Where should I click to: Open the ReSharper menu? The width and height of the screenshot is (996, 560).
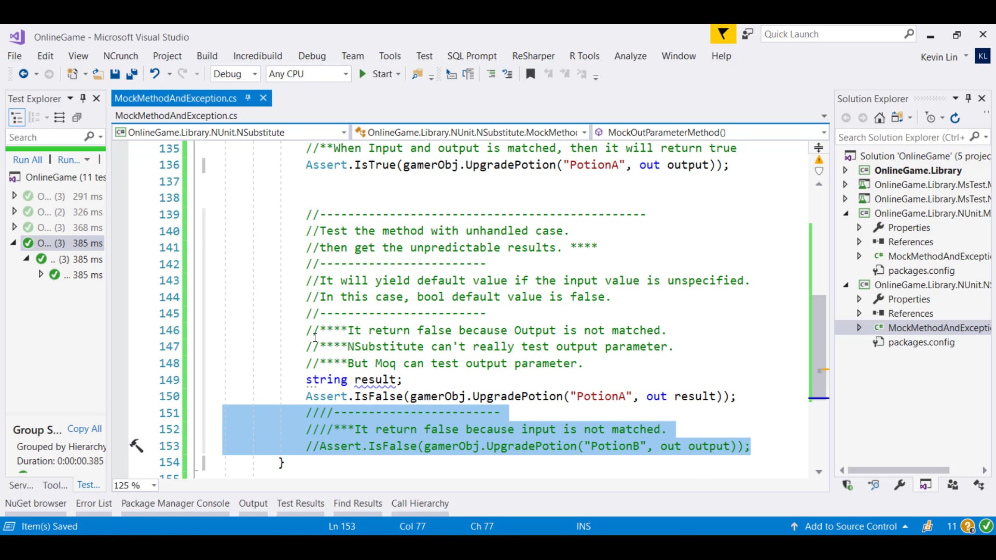click(533, 56)
